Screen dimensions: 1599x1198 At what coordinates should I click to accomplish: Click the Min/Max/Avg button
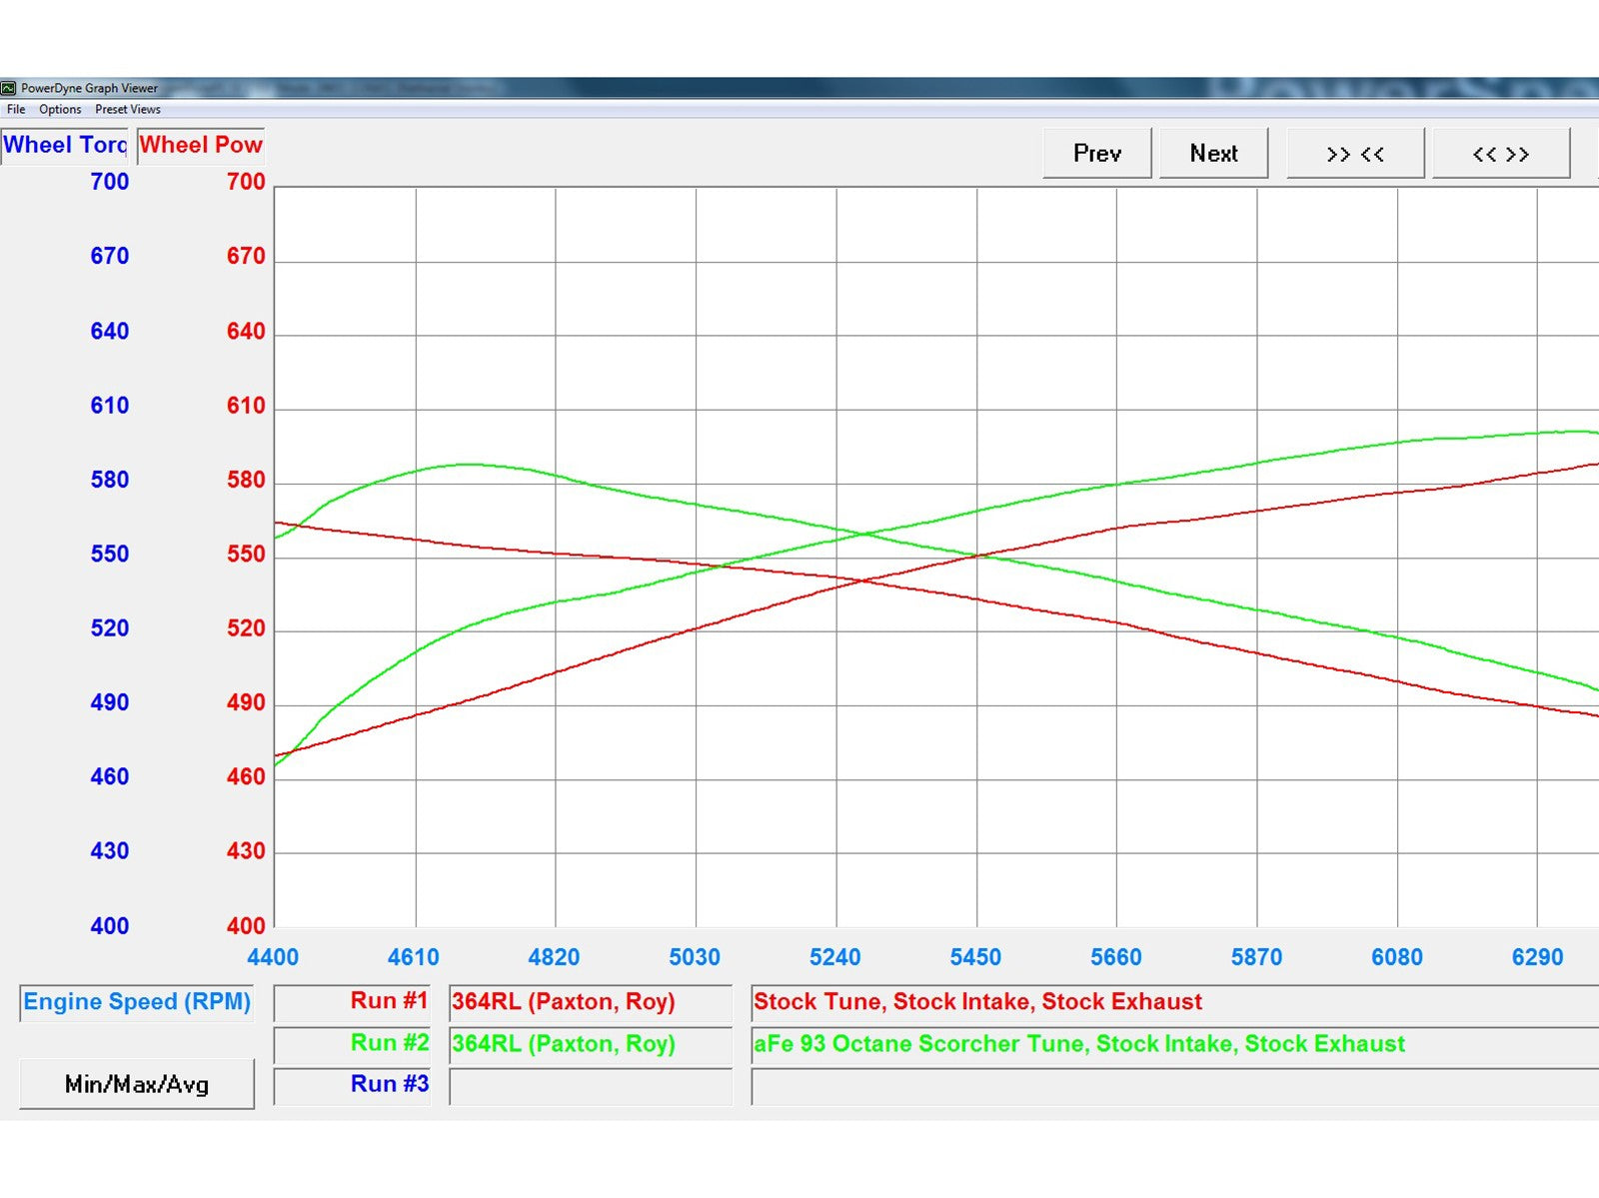tap(137, 1084)
